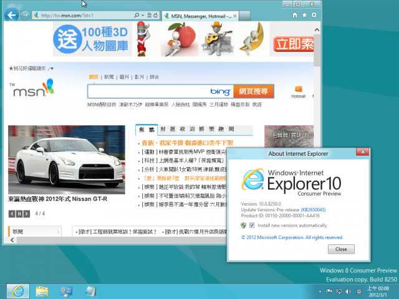Click into the Bing search box
This screenshot has height=299, width=399.
148,92
